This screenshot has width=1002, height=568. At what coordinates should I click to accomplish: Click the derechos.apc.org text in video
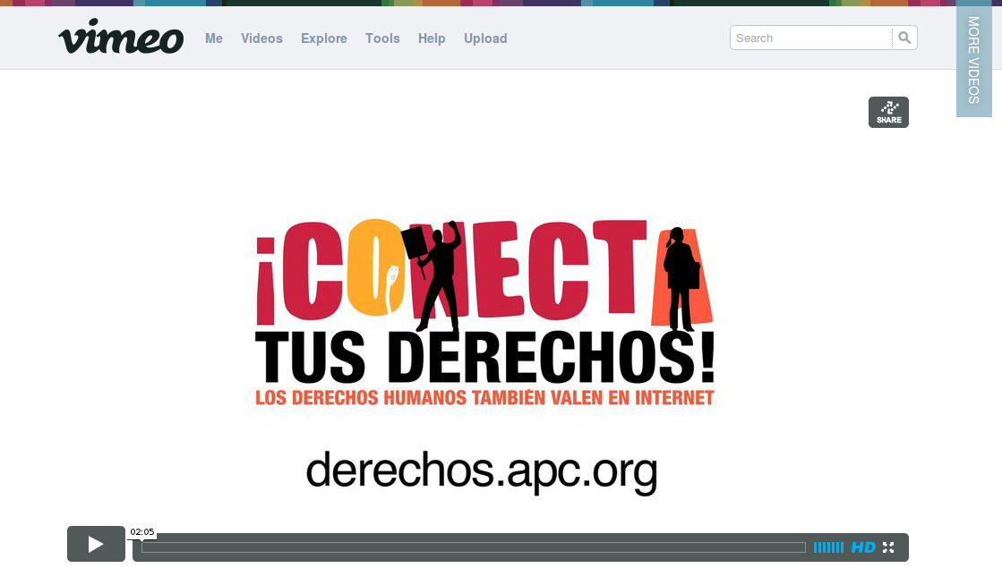pos(482,472)
